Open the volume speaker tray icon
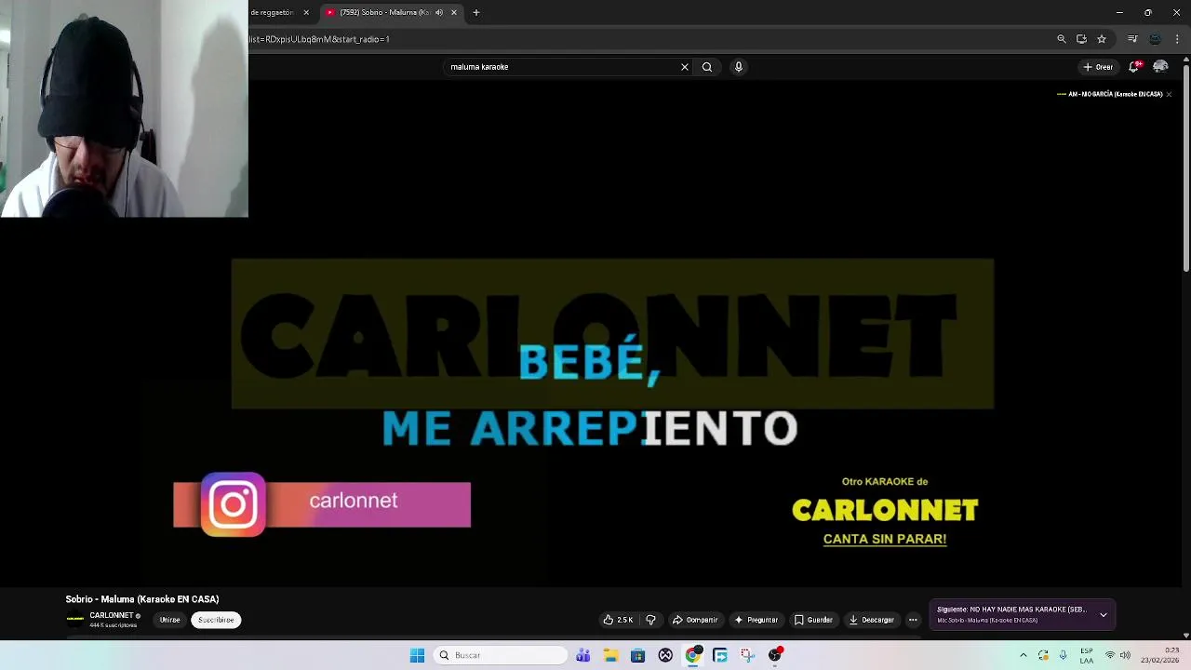The height and width of the screenshot is (670, 1191). [x=1125, y=655]
